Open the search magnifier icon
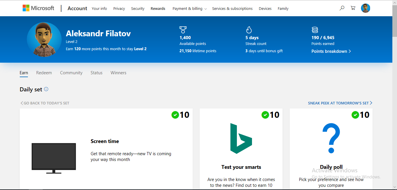 coord(342,8)
